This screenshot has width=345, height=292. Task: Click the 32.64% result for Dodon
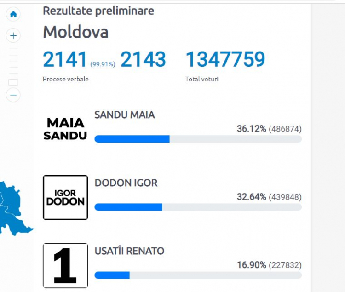[252, 197]
